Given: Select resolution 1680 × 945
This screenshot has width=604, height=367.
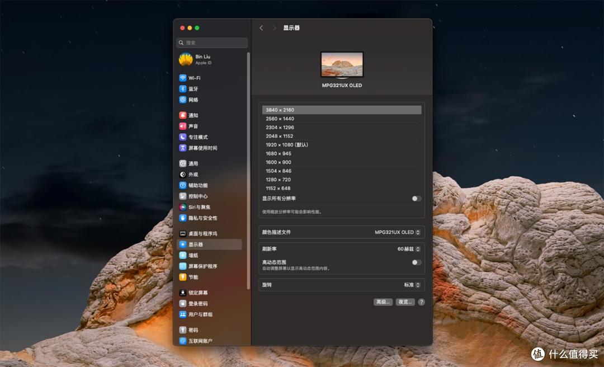Looking at the screenshot, I should 342,153.
